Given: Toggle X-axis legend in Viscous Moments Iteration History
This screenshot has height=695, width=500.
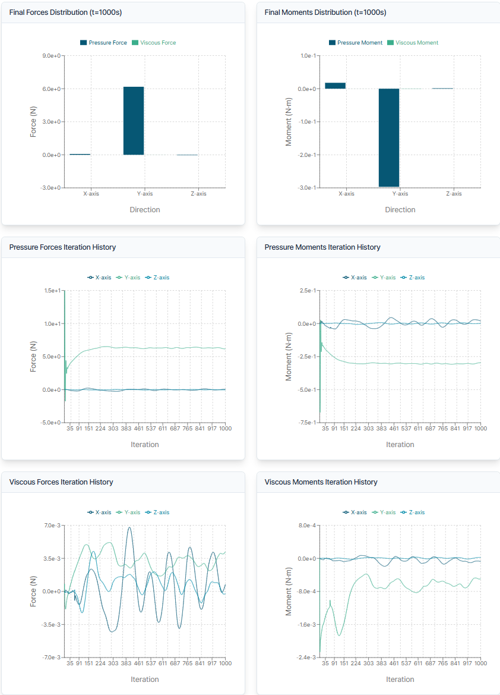Looking at the screenshot, I should tap(355, 512).
